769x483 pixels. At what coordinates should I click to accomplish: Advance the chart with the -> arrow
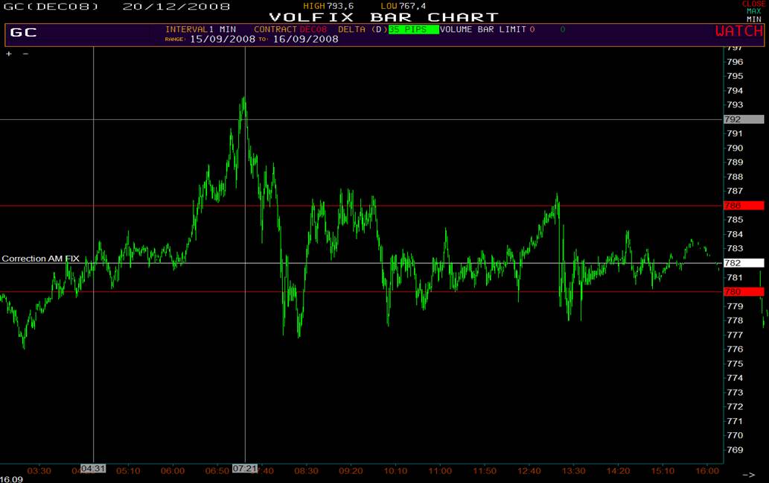pos(748,475)
